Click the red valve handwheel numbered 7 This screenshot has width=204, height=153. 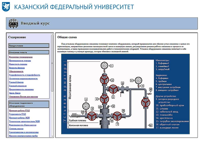pyautogui.click(x=117, y=116)
